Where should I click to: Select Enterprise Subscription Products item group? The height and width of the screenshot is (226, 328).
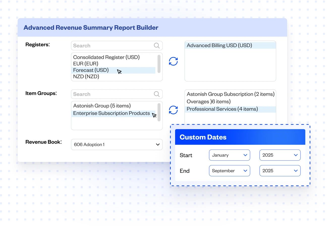click(x=112, y=113)
